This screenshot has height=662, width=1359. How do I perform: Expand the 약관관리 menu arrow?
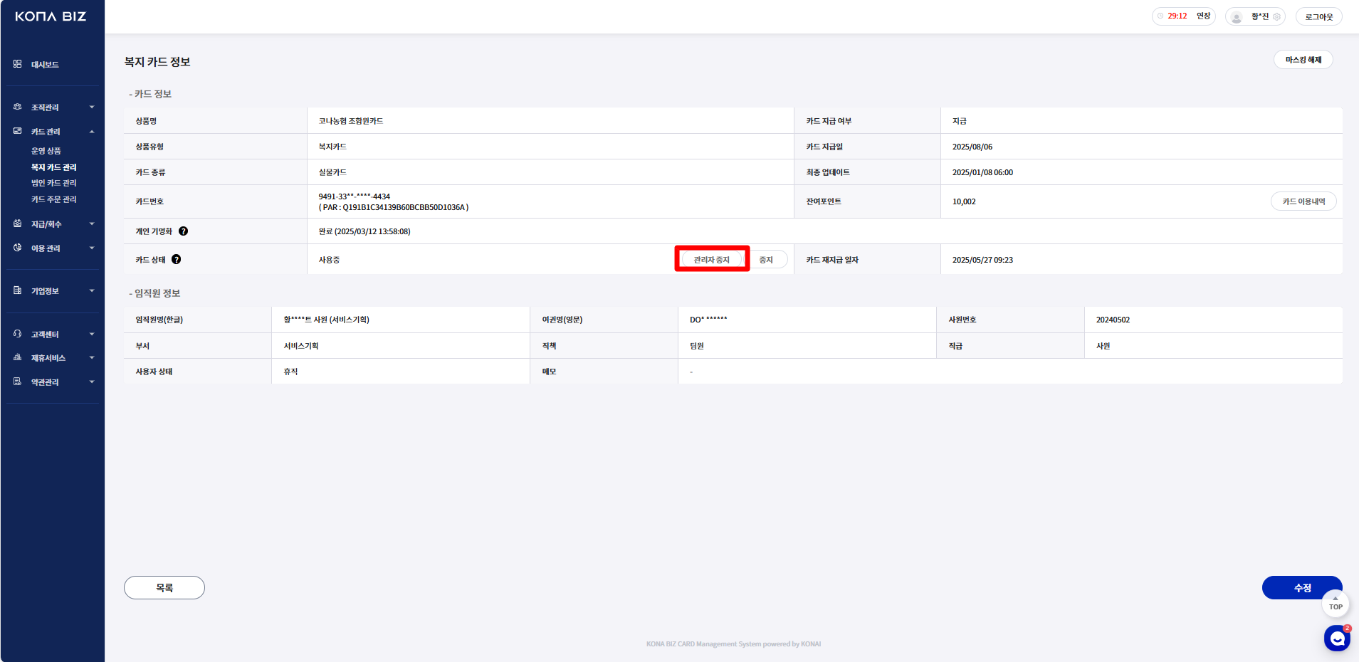point(92,382)
